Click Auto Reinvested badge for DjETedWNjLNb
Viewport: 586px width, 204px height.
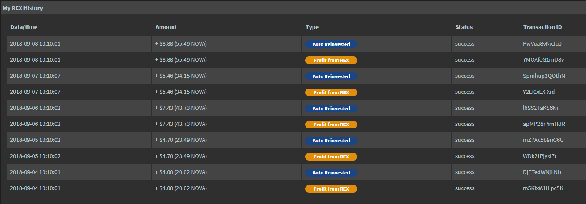(331, 173)
